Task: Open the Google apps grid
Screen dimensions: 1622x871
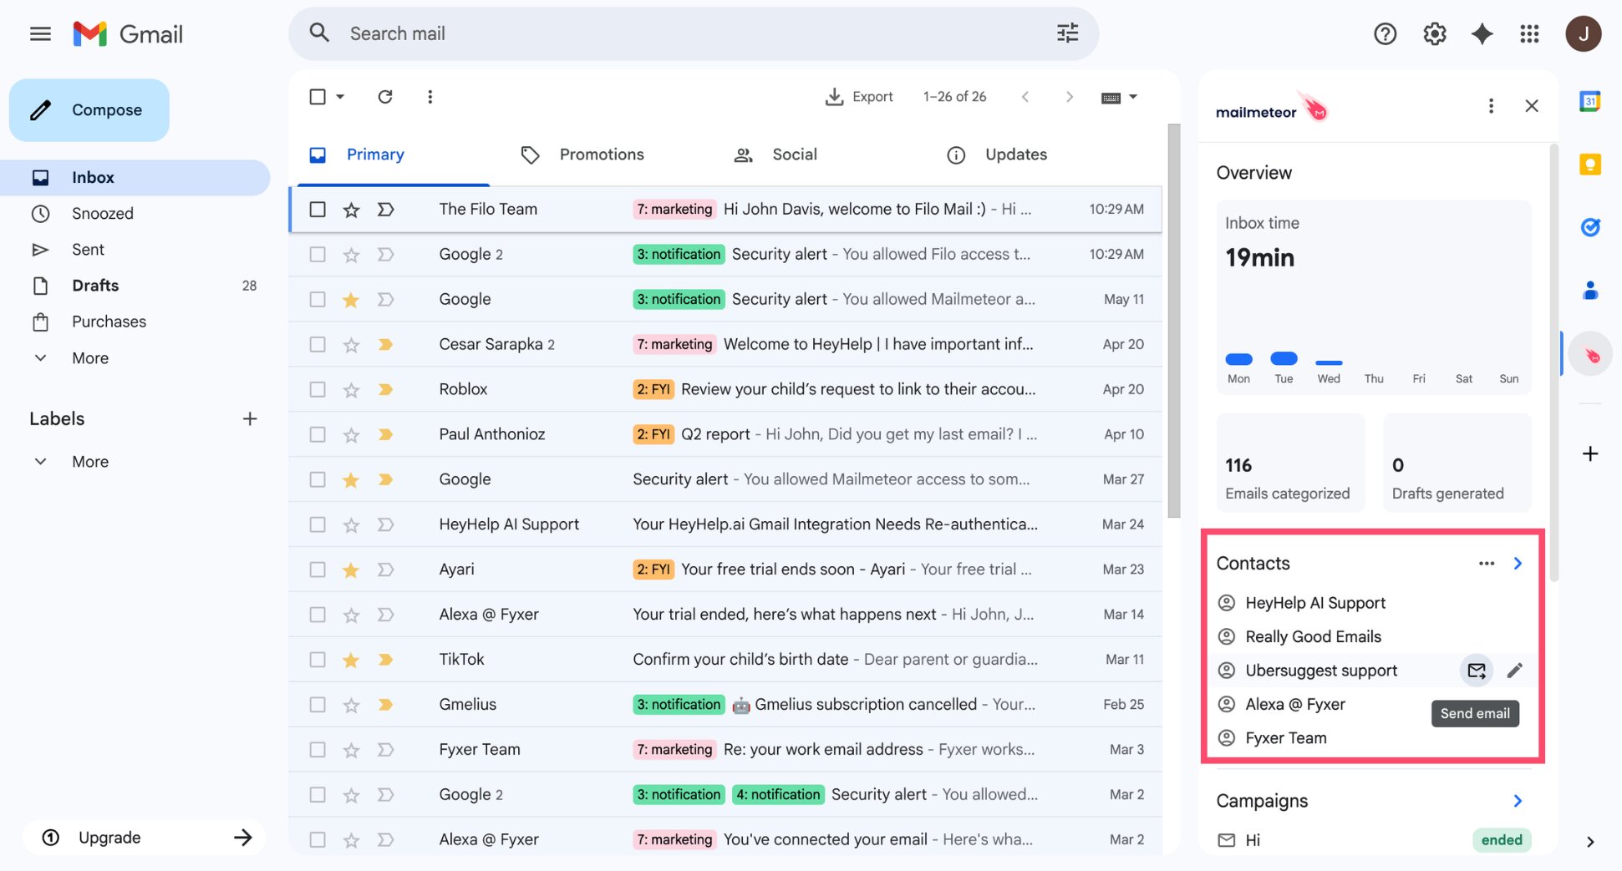Action: click(x=1529, y=34)
